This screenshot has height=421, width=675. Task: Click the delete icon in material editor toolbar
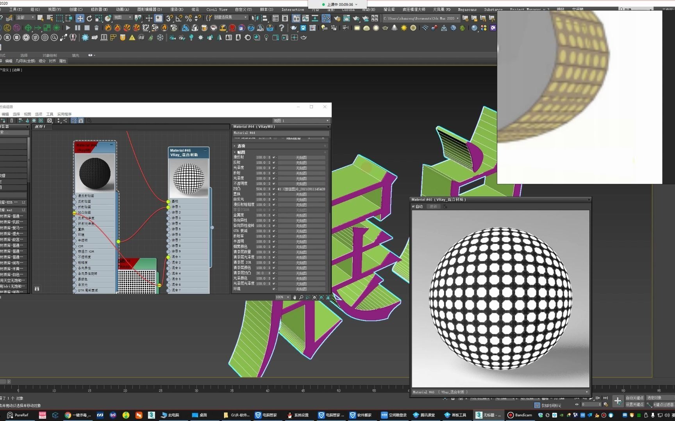pyautogui.click(x=12, y=121)
